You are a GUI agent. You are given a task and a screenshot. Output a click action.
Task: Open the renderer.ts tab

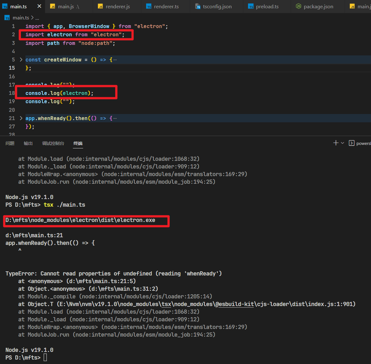pos(166,6)
